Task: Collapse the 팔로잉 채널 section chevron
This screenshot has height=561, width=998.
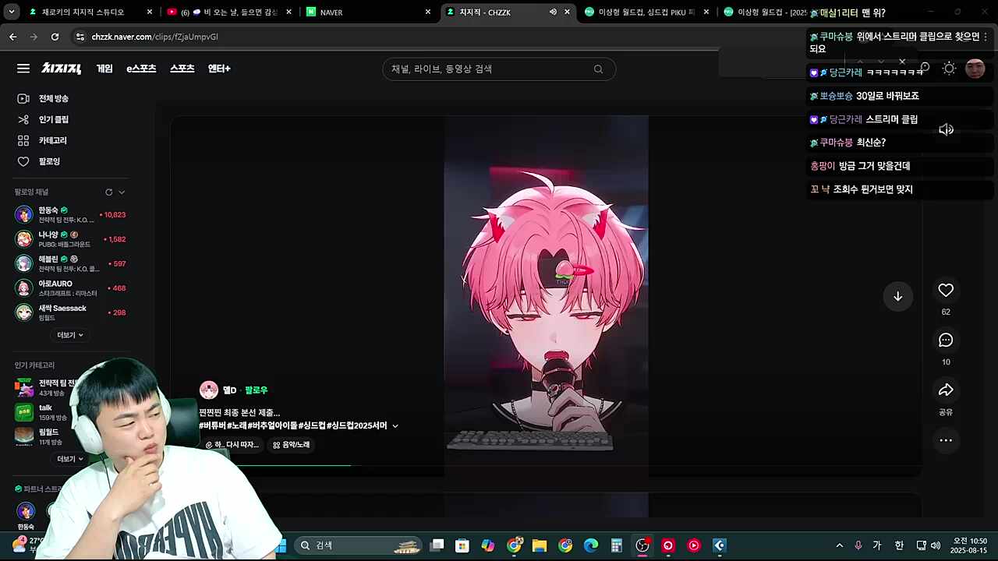Action: click(122, 192)
